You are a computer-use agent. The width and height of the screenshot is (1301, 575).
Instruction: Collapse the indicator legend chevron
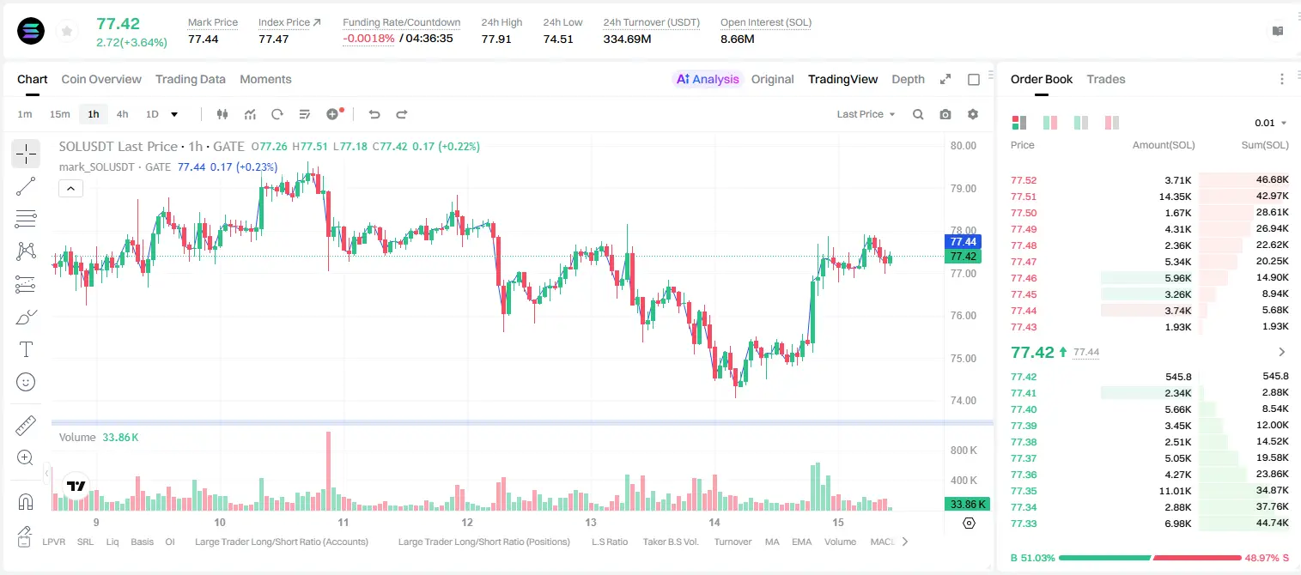[x=70, y=188]
